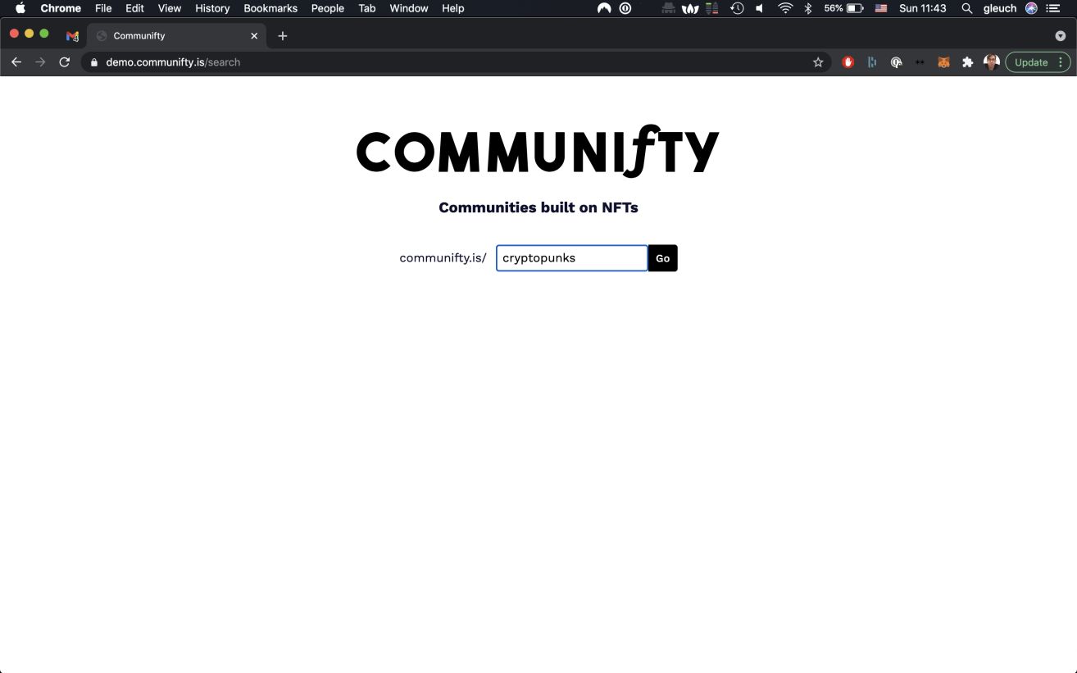
Task: Open the Wi-Fi status menu
Action: (x=785, y=8)
